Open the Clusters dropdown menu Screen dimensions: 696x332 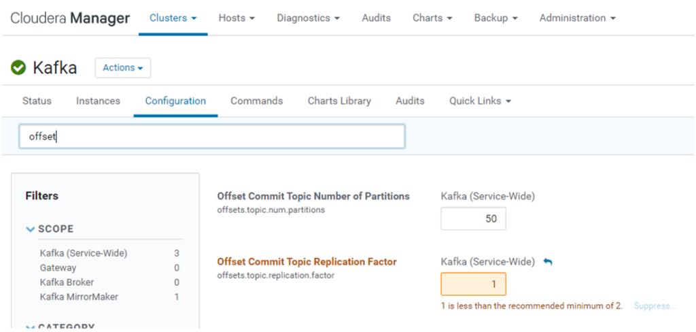click(173, 18)
